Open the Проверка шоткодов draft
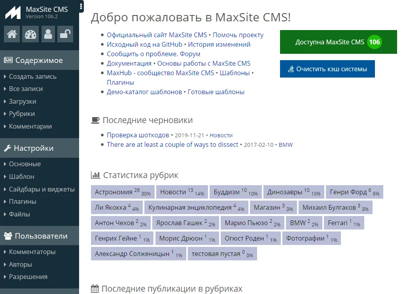The image size is (405, 294). (x=138, y=135)
